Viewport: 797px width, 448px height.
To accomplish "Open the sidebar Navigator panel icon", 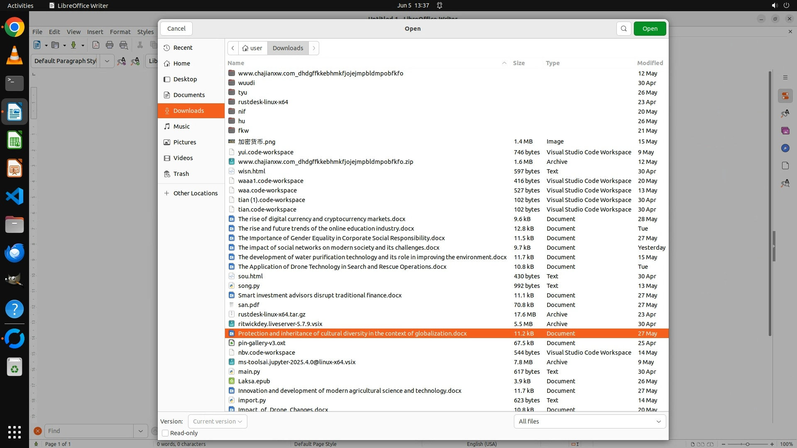I will (785, 148).
